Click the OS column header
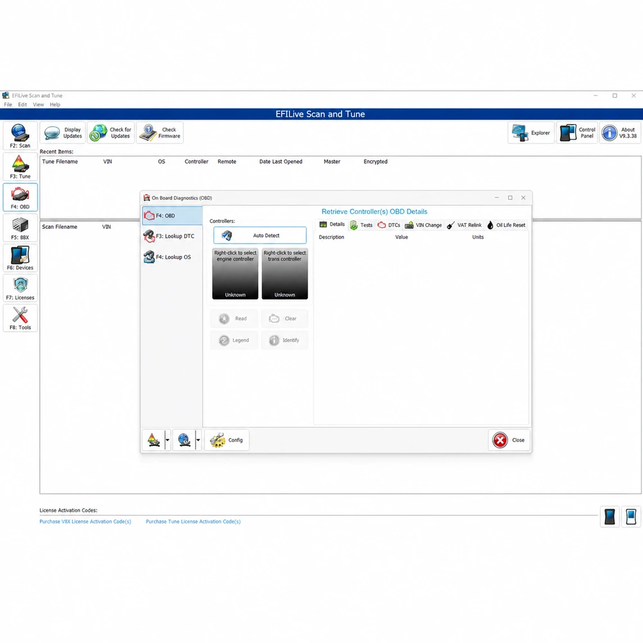Viewport: 643px width, 643px height. pyautogui.click(x=161, y=161)
